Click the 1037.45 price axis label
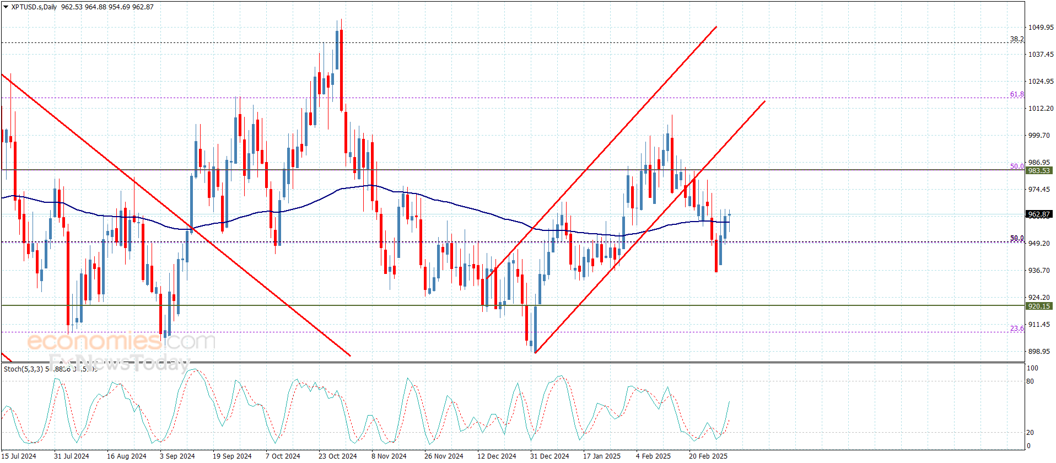This screenshot has width=1056, height=463. (1041, 55)
